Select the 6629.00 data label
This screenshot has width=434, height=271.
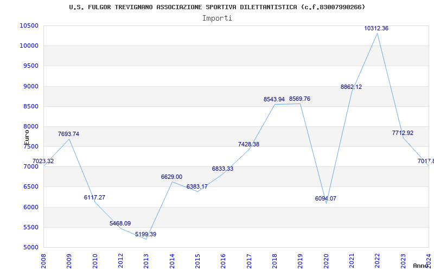coord(171,177)
